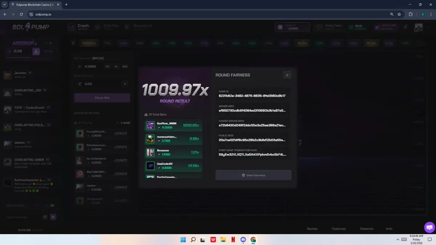Click the Place Bet button
This screenshot has width=436, height=245.
(x=102, y=98)
